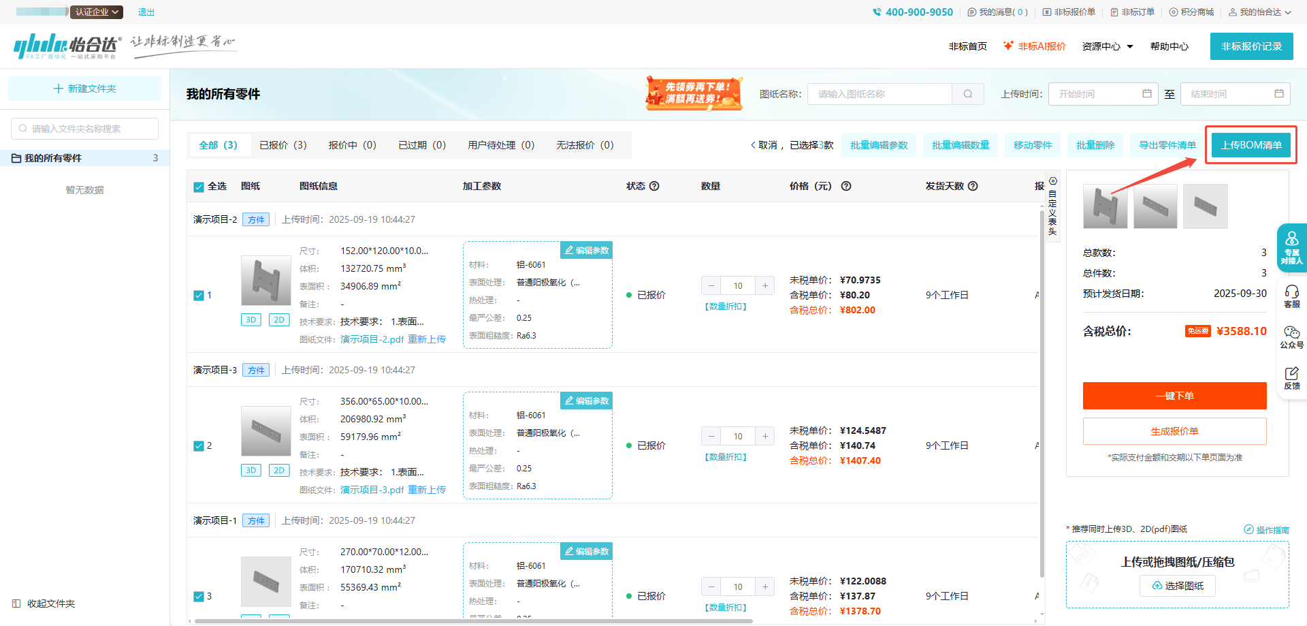
Task: Switch to the 已过期 (0) tab
Action: 421,145
